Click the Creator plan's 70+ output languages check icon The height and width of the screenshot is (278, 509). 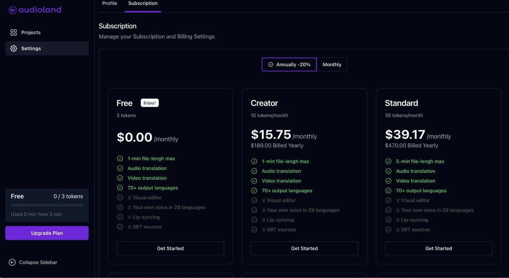coord(254,191)
